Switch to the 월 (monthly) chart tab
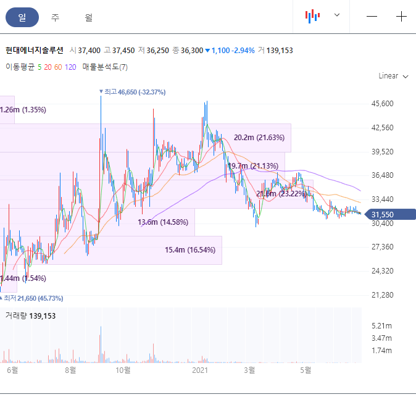416x397 pixels. tap(88, 17)
